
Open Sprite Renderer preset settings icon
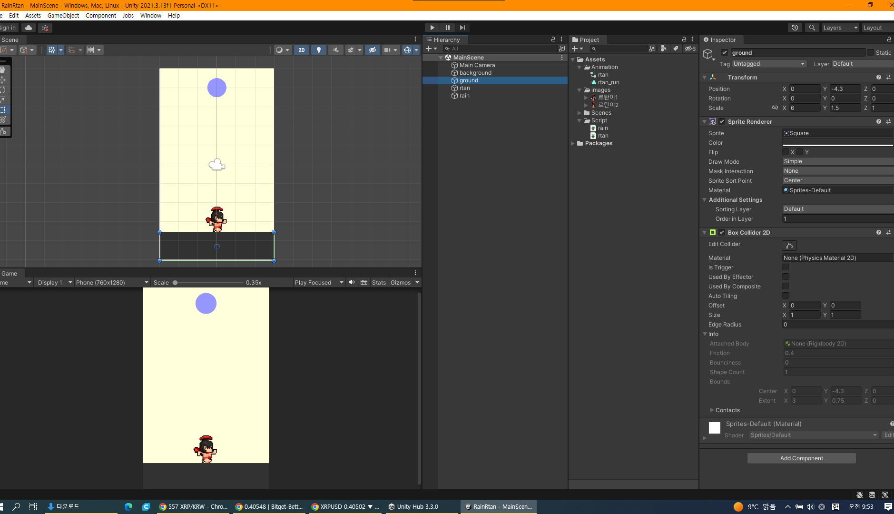coord(888,121)
